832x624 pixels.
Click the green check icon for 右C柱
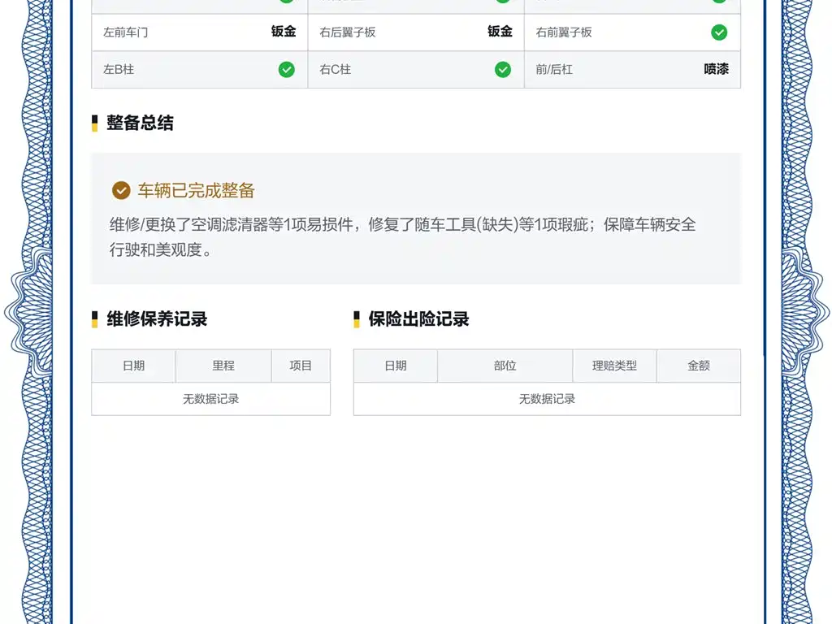click(x=503, y=70)
